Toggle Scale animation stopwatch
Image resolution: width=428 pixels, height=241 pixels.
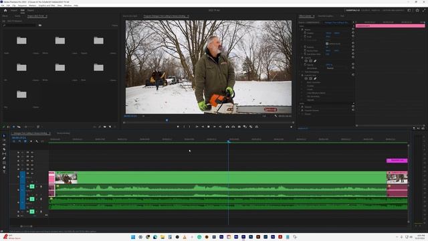305,36
